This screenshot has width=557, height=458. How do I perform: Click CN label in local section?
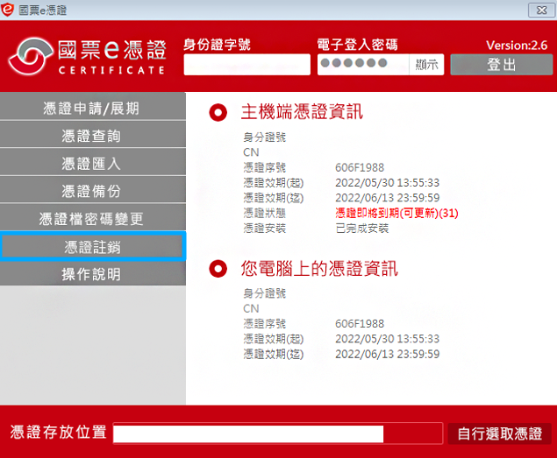(x=251, y=308)
